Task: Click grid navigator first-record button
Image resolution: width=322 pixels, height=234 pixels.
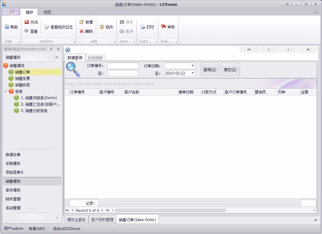Action: (x=67, y=210)
